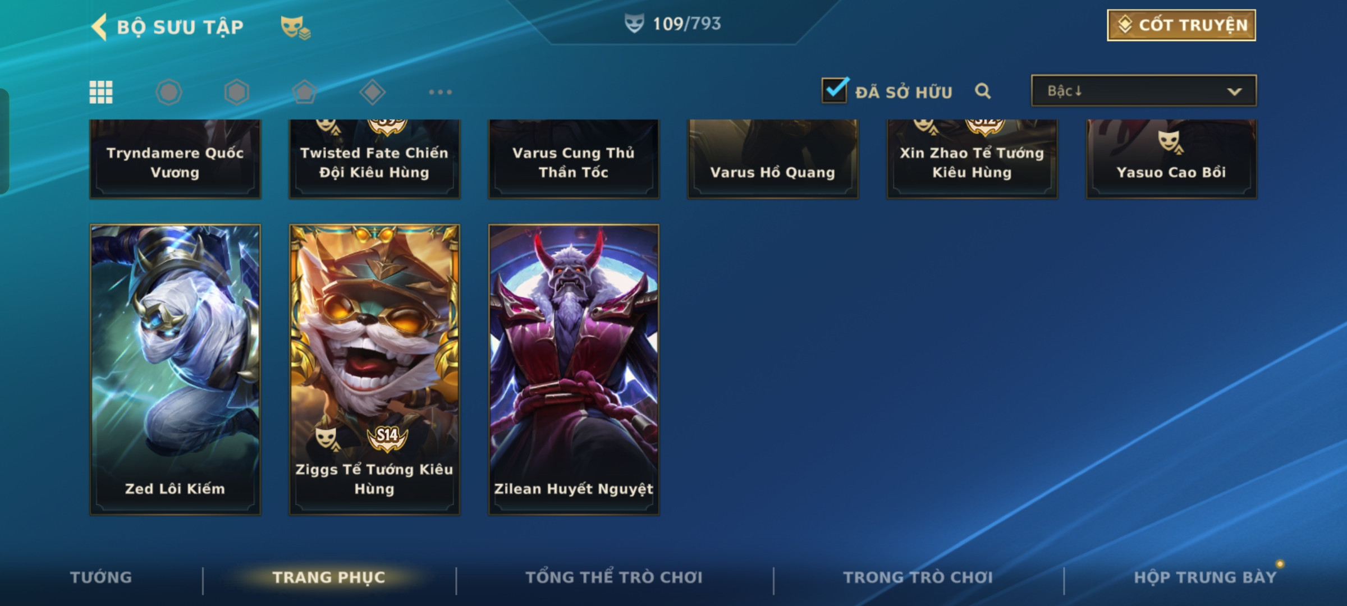
Task: Filter by the diamond rarity icon
Action: pos(373,92)
